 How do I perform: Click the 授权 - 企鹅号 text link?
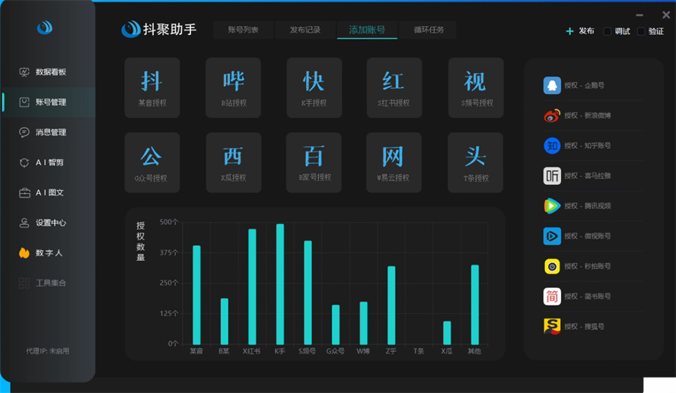pos(584,85)
